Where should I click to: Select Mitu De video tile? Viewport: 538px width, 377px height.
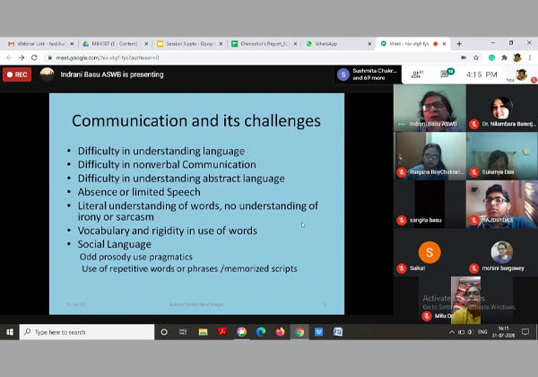point(465,300)
